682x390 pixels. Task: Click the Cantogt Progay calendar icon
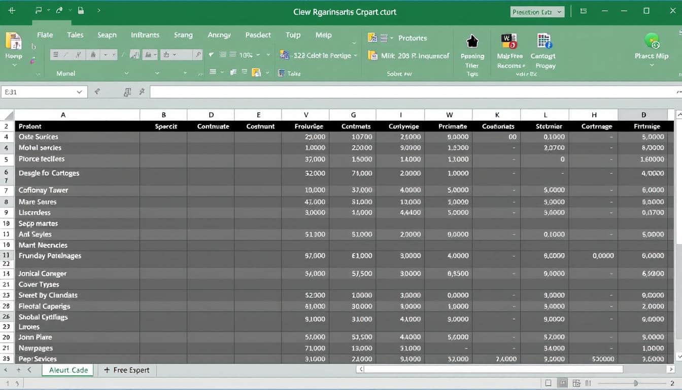[x=544, y=41]
